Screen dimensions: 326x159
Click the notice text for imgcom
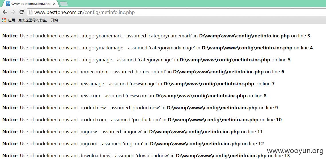(133, 144)
